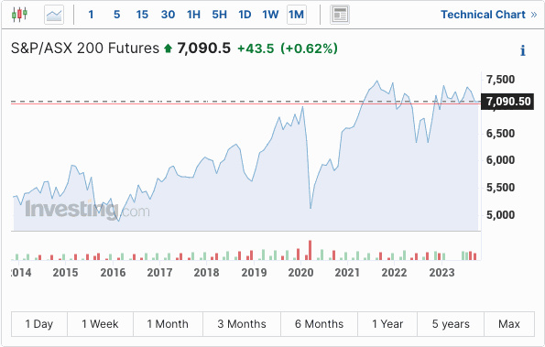The image size is (545, 347).
Task: Choose the 3 Months range
Action: point(242,324)
